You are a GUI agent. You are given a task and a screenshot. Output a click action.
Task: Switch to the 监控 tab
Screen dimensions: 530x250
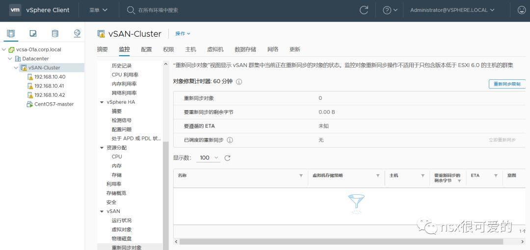pyautogui.click(x=124, y=49)
